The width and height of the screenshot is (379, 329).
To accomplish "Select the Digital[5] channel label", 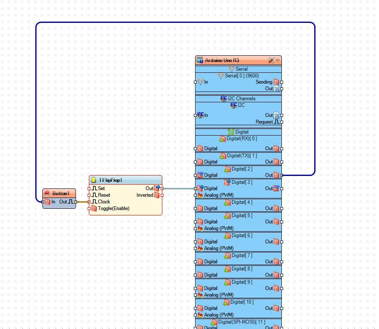I will [242, 215].
